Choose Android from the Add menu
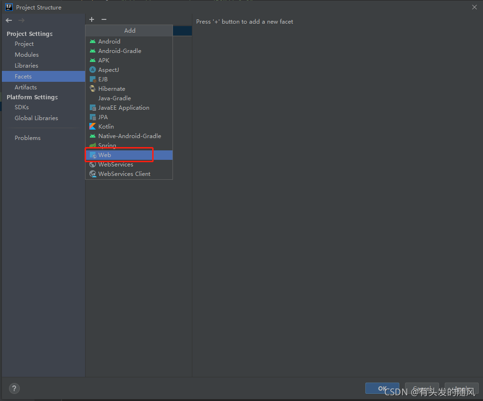The height and width of the screenshot is (401, 483). tap(129, 41)
